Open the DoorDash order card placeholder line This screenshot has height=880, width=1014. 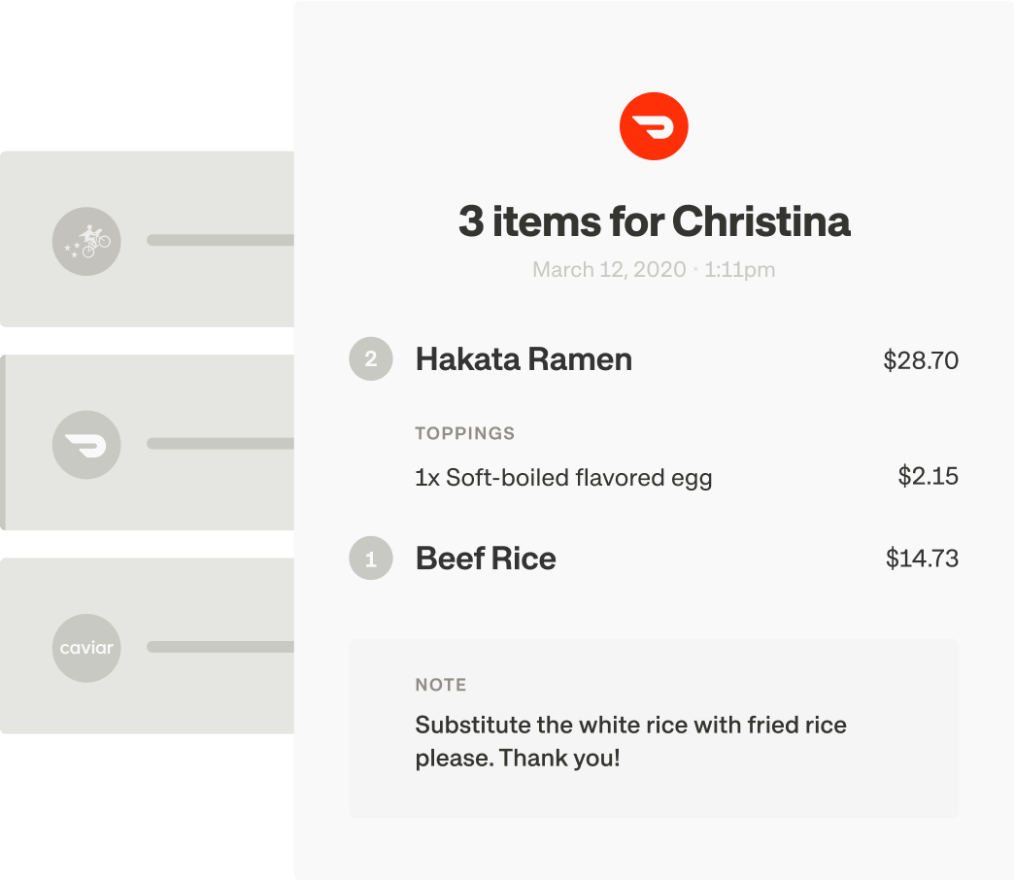[220, 444]
